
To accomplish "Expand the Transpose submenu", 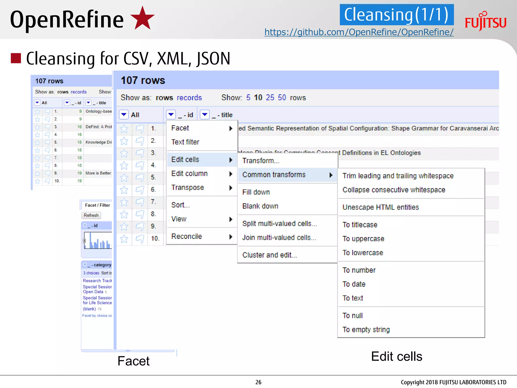I will pos(202,188).
